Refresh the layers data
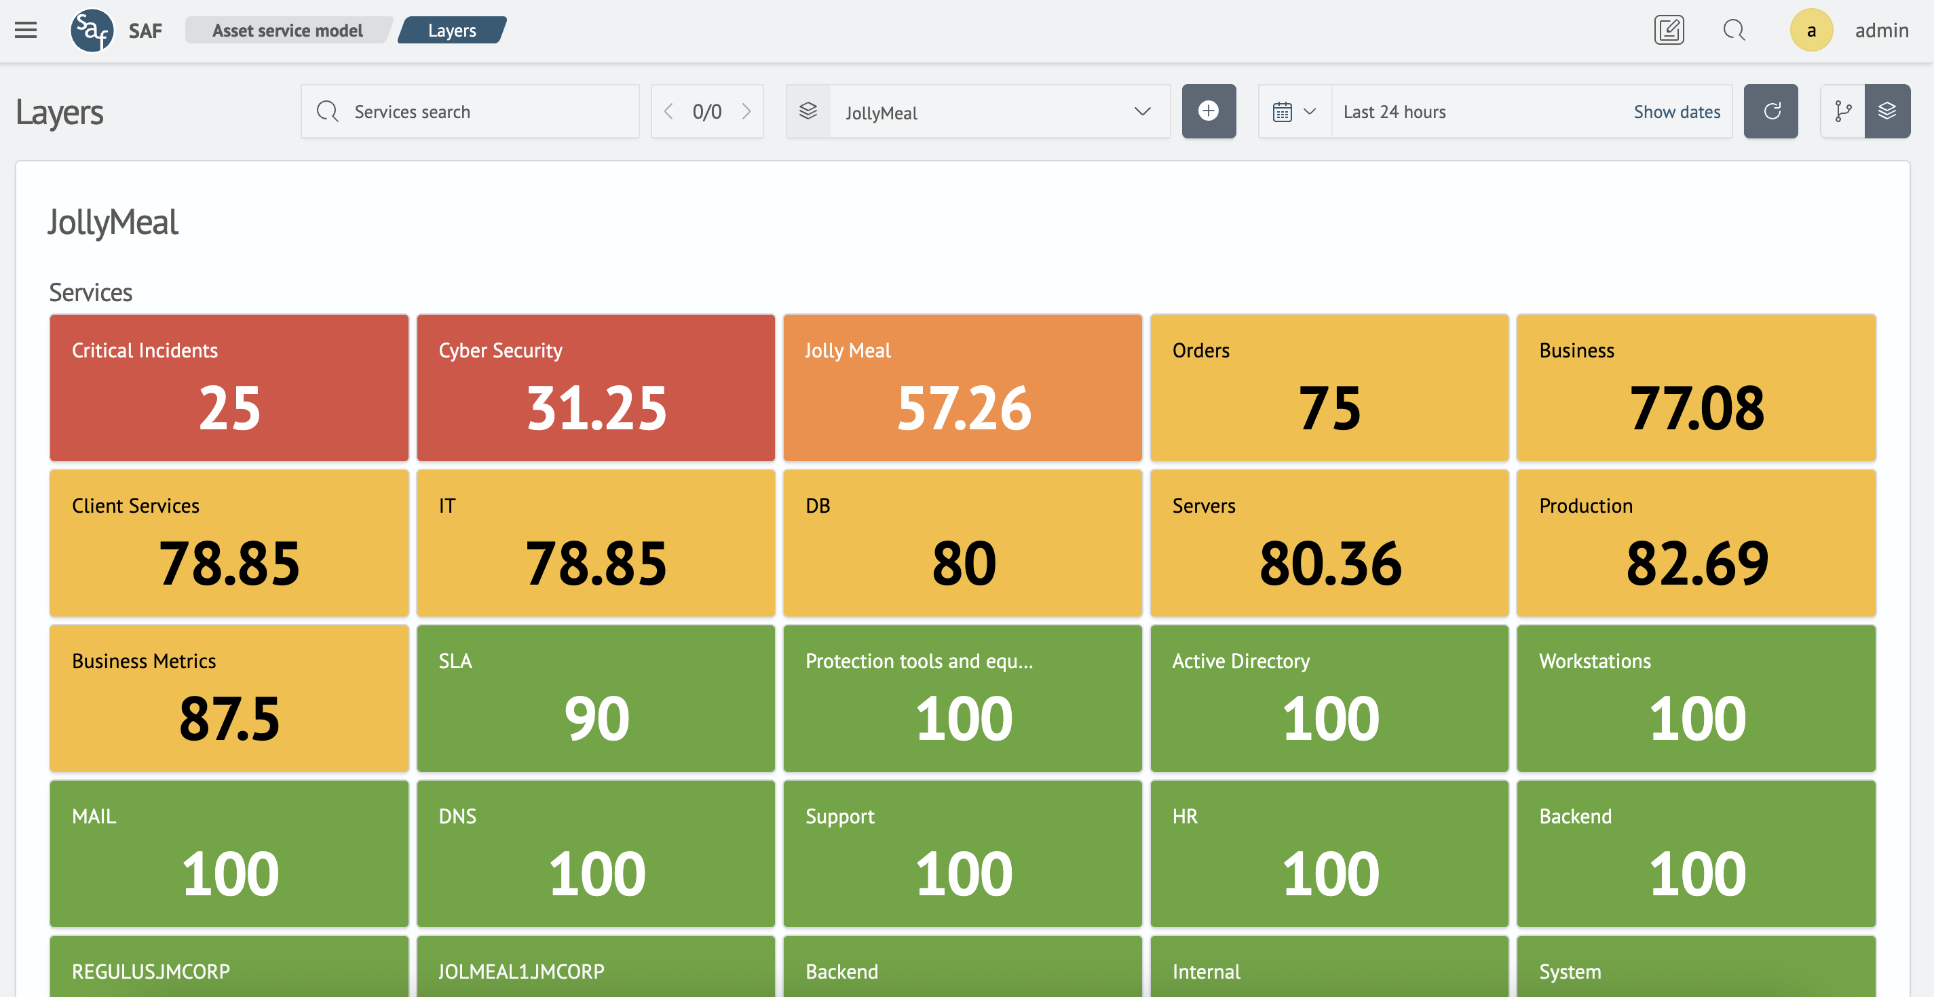 pos(1770,111)
